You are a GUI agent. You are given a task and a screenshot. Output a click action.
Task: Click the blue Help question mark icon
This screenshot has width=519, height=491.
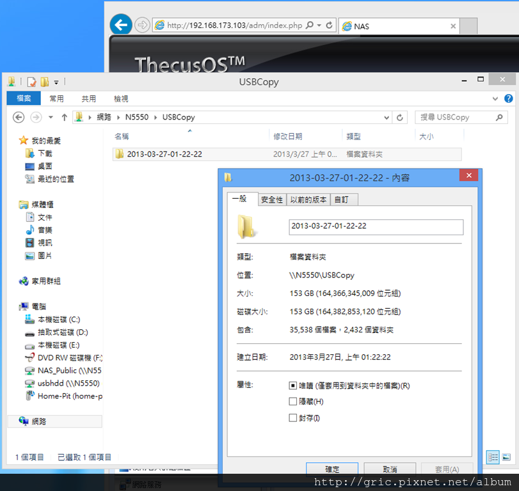point(508,98)
